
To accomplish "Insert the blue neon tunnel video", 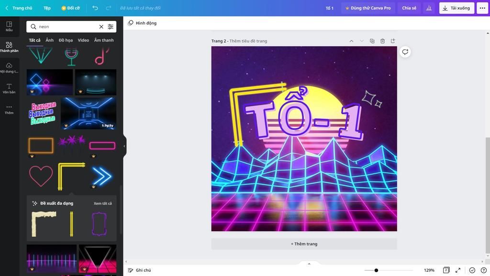I will tap(89, 113).
